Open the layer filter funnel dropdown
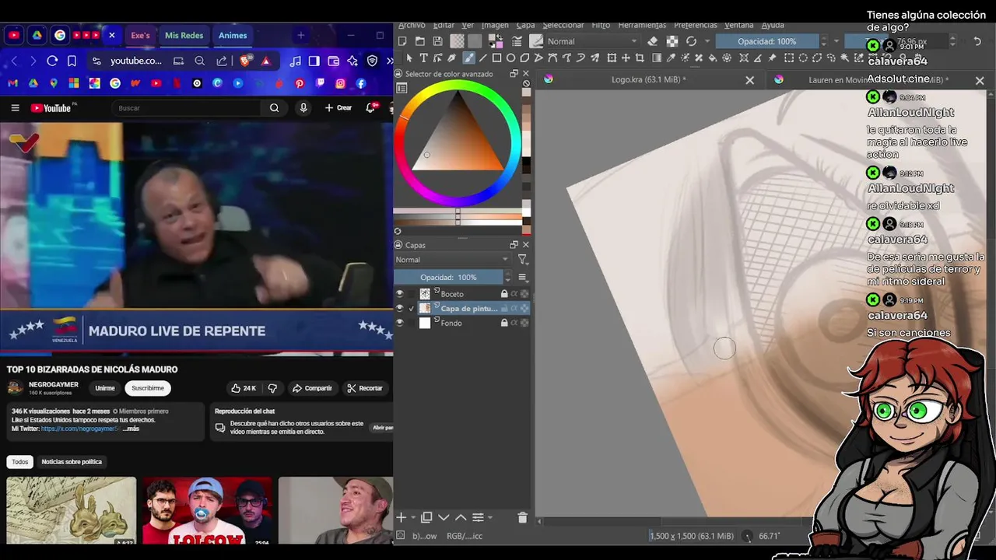996x560 pixels. [x=523, y=260]
